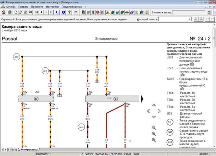Click the vertical scrollbar up arrow
This screenshot has height=156, width=216.
click(214, 25)
